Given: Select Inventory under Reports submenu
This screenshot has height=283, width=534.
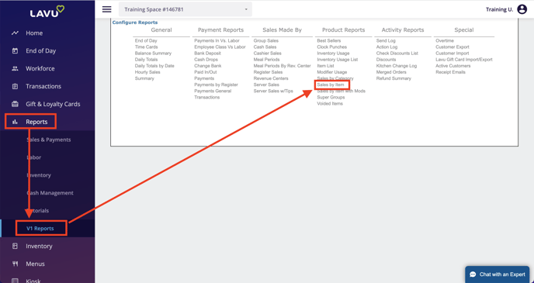Looking at the screenshot, I should click(39, 175).
